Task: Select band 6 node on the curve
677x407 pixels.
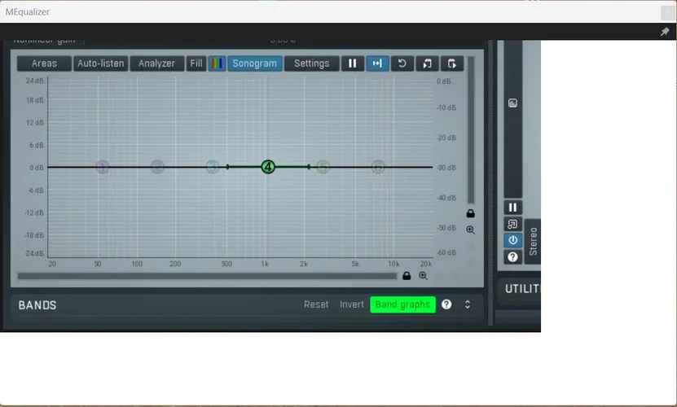Action: coord(378,167)
